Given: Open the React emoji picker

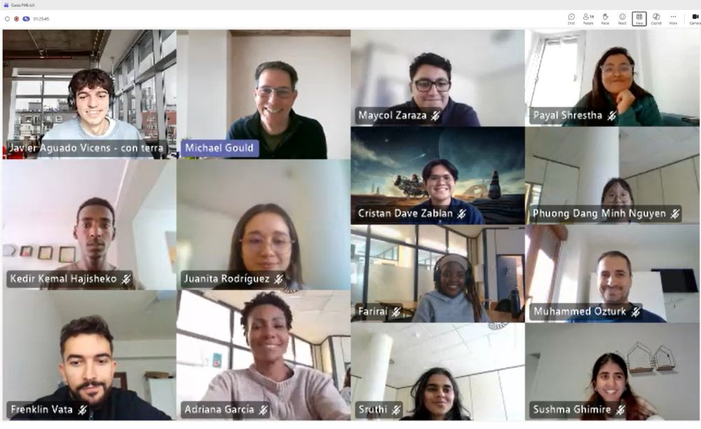Looking at the screenshot, I should click(622, 19).
